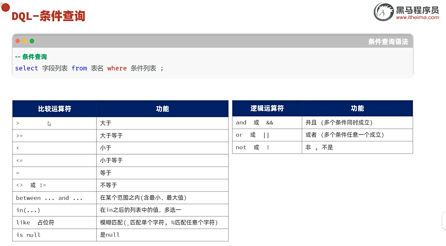
Task: Select the <> 或 != cell
Action: (54, 185)
